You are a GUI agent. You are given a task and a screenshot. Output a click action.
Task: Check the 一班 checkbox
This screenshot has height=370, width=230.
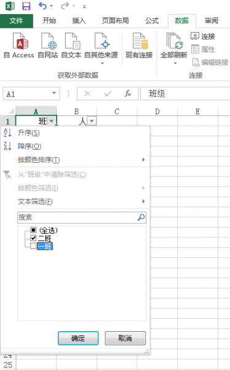[x=33, y=246]
